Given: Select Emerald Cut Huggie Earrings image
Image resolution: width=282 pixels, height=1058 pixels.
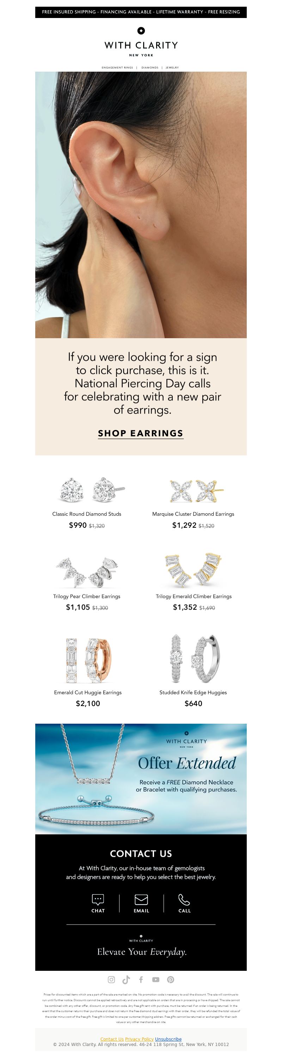Looking at the screenshot, I should 88,660.
